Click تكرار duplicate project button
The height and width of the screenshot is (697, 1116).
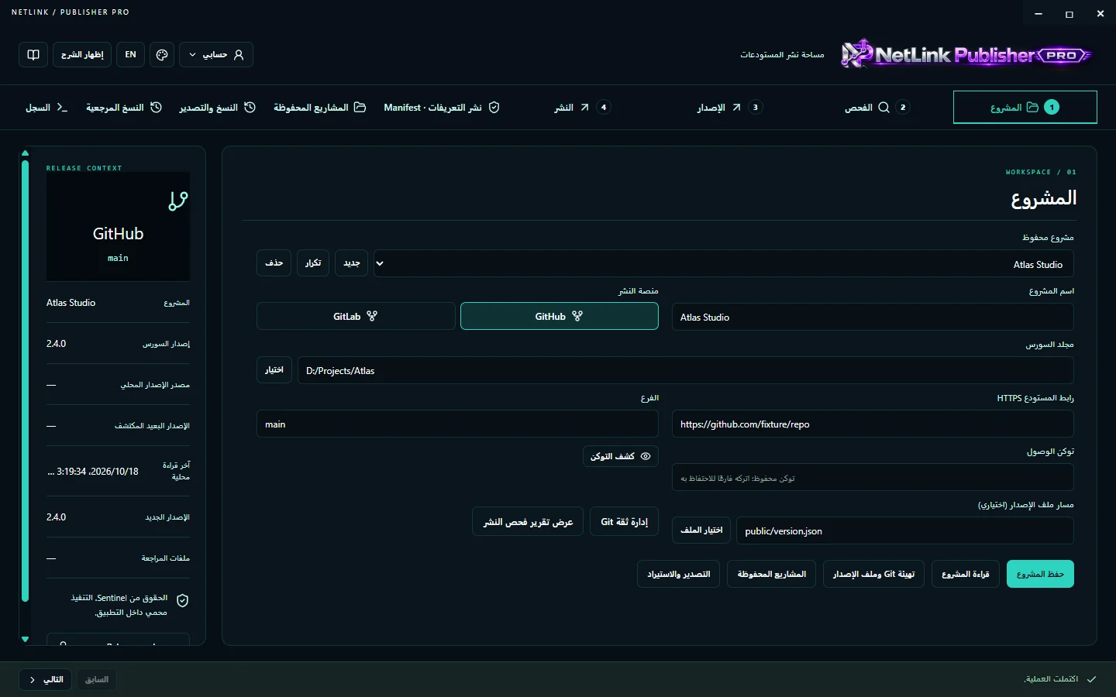point(313,263)
